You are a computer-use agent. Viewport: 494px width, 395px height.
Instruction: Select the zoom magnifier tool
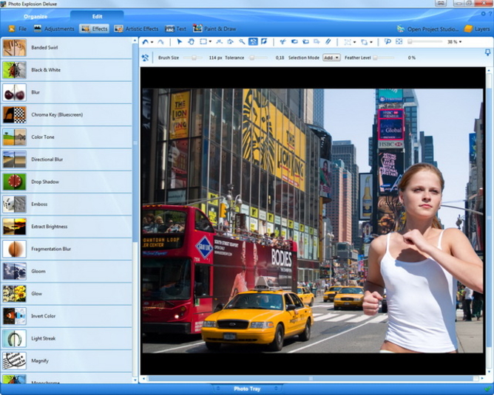click(242, 42)
